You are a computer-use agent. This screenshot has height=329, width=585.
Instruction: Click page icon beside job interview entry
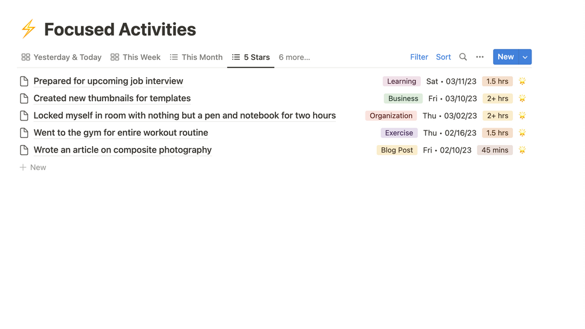tap(24, 82)
